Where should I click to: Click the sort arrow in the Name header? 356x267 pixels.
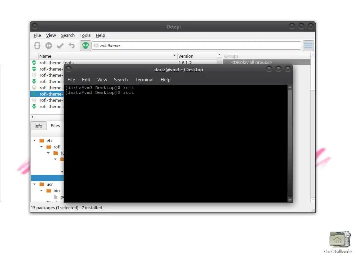pos(175,55)
